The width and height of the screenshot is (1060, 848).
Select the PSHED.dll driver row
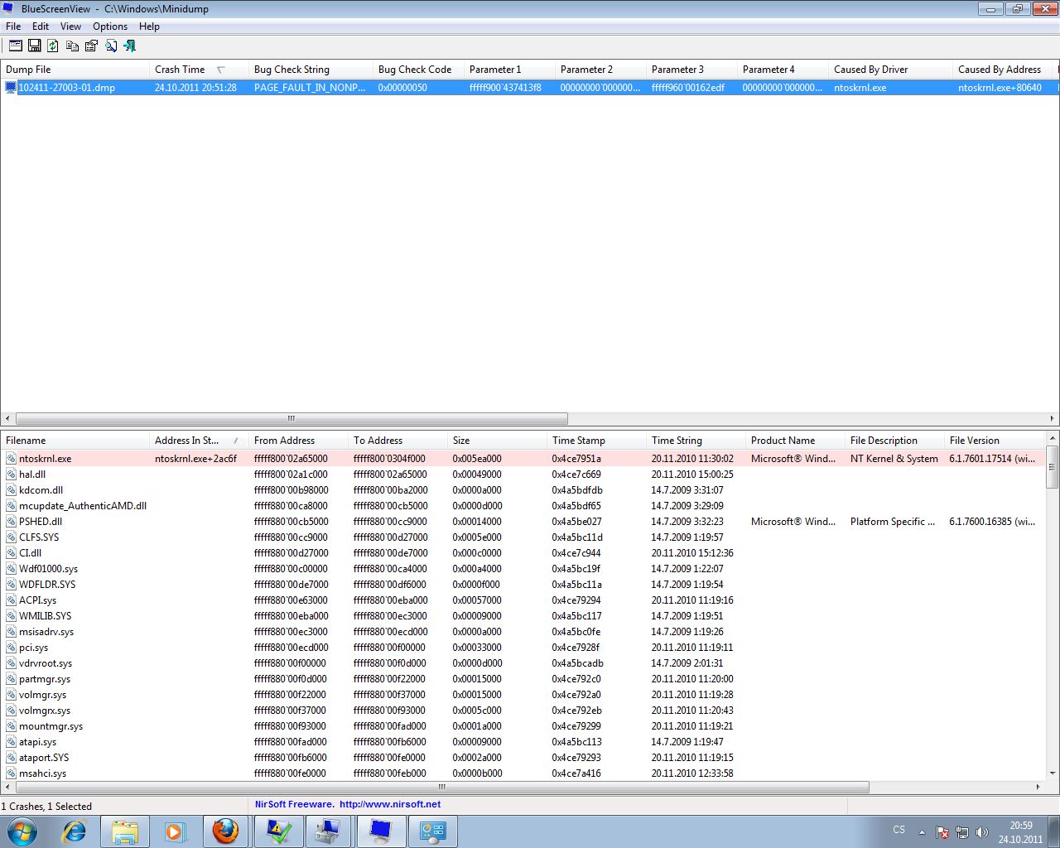[x=523, y=522]
